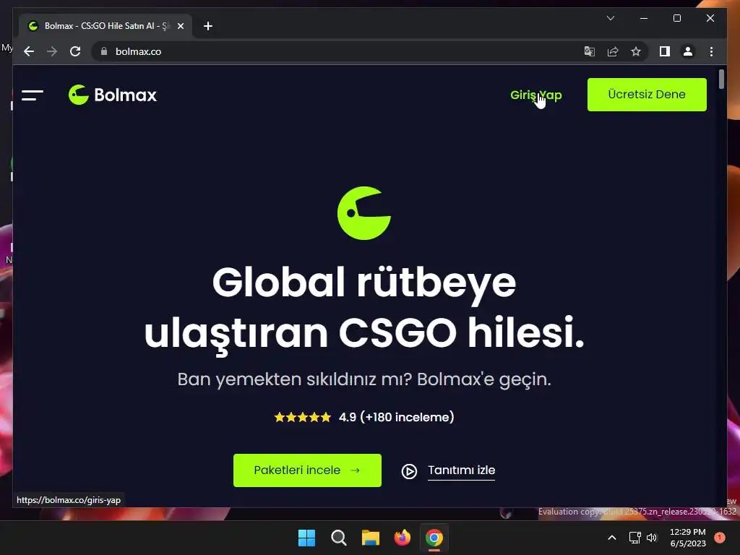
Task: Click the Bolmax logo in header
Action: click(112, 95)
